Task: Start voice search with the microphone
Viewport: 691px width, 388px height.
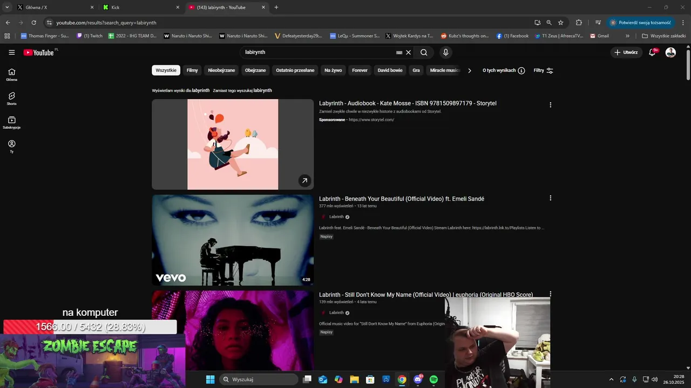Action: [x=445, y=52]
